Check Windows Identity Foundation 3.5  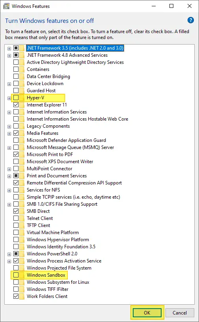16,246
